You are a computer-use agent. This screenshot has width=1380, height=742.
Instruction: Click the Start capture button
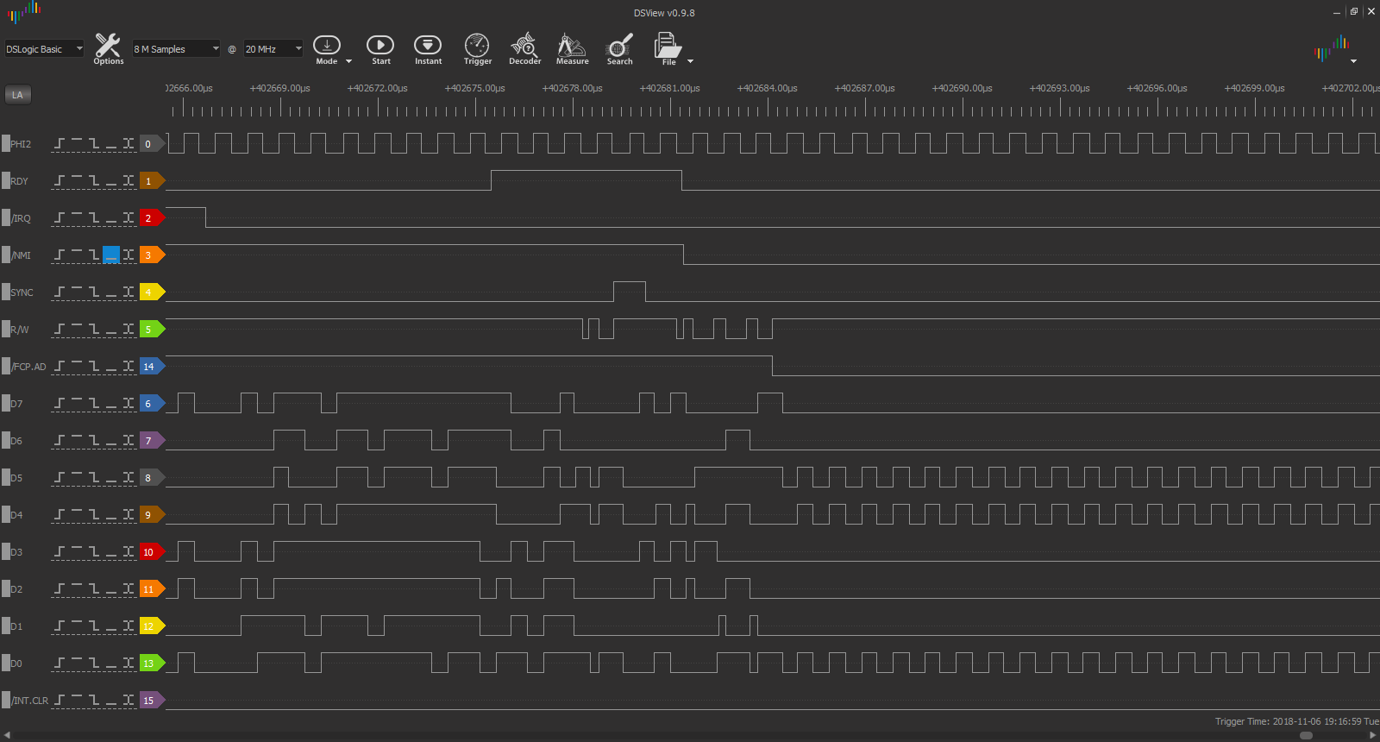tap(380, 48)
